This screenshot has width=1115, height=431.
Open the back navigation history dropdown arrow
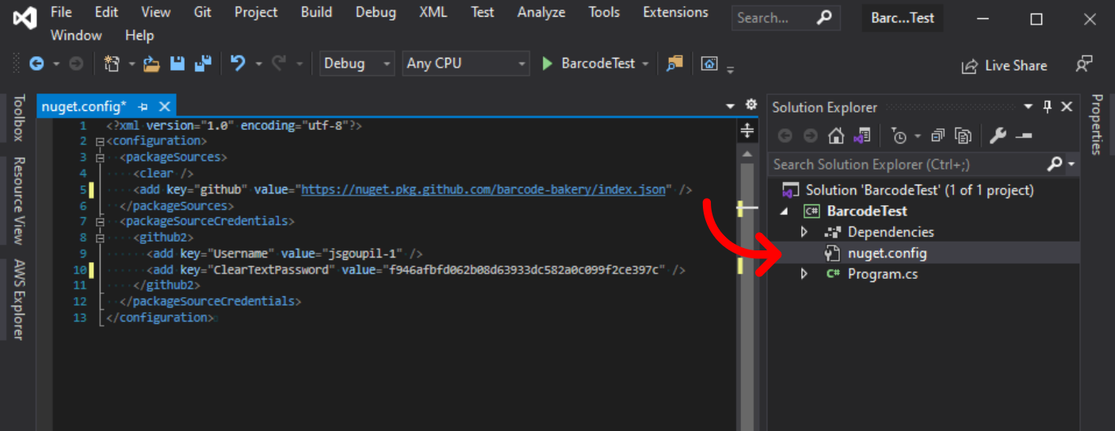click(56, 64)
